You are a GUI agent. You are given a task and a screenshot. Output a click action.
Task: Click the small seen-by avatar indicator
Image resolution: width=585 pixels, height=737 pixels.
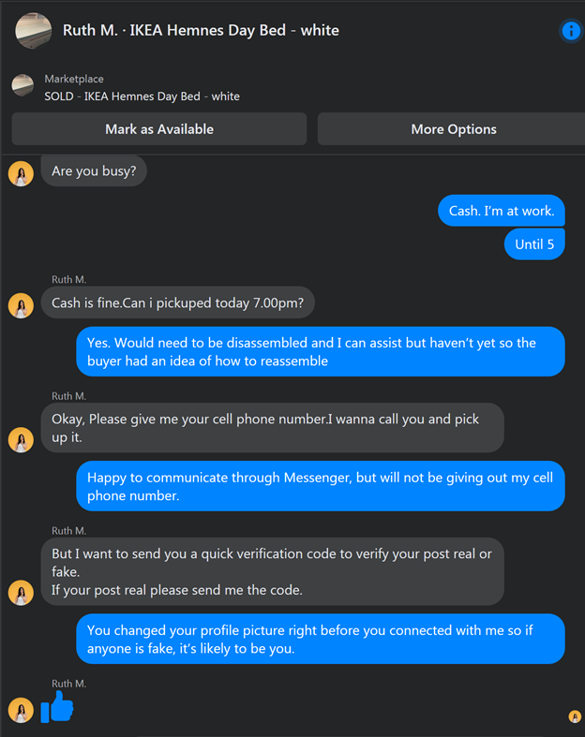[575, 716]
